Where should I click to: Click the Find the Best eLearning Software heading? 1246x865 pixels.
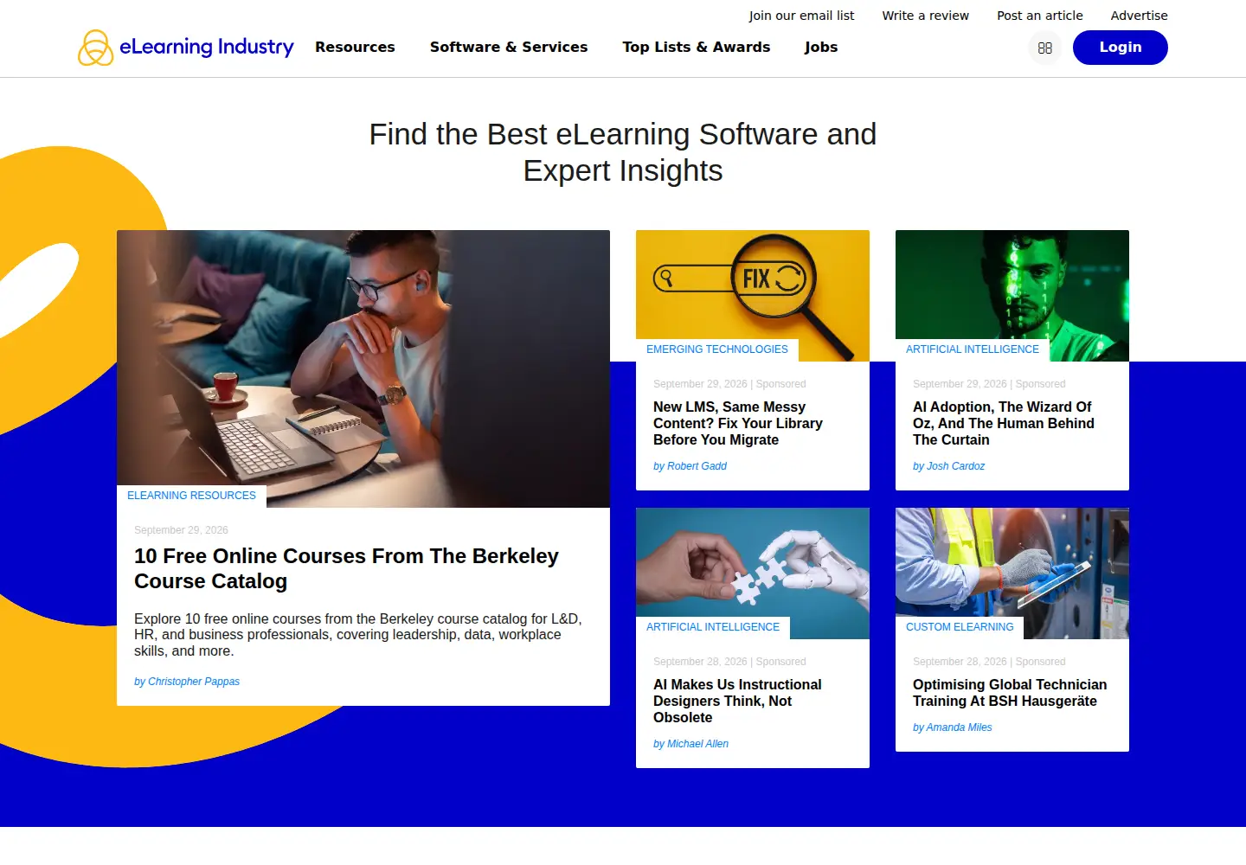click(623, 152)
